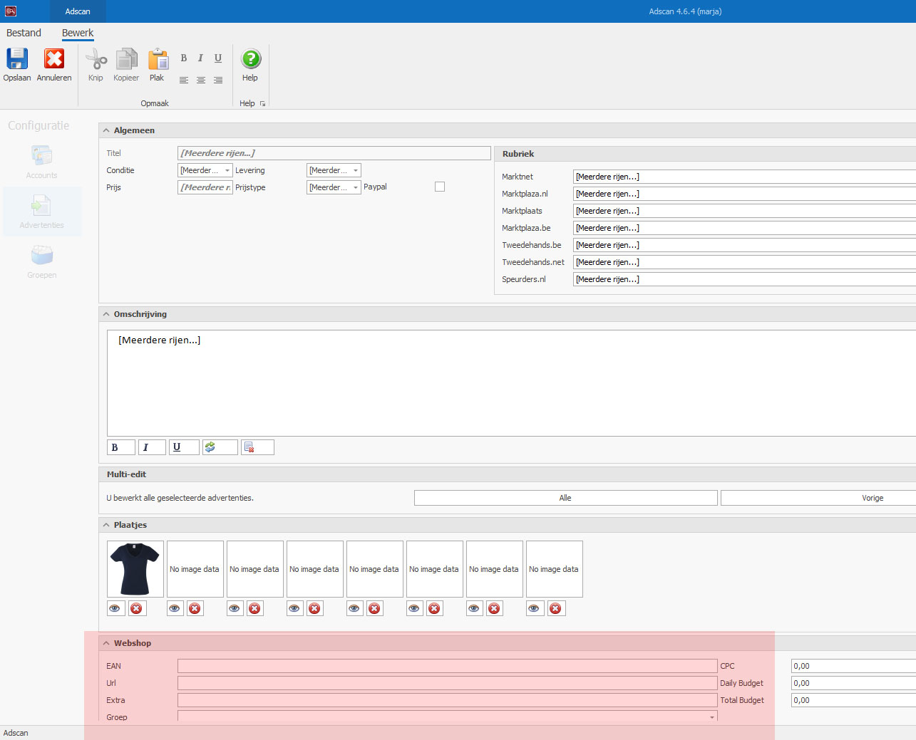This screenshot has height=740, width=916.
Task: Center text alignment in ribbon
Action: pos(200,80)
